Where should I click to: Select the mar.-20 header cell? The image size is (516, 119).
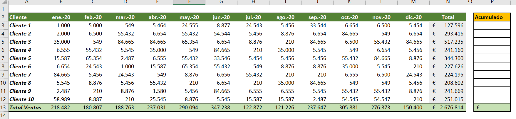click(125, 17)
